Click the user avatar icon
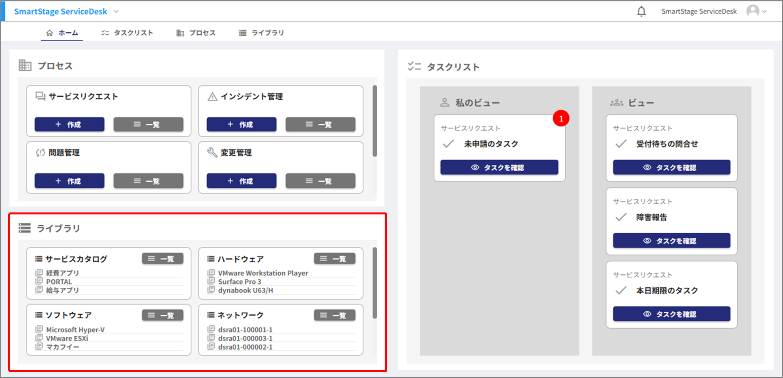The height and width of the screenshot is (378, 783). pyautogui.click(x=753, y=11)
